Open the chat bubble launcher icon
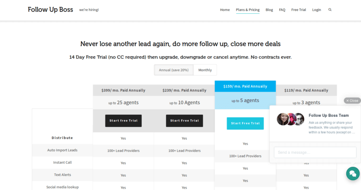Image resolution: width=361 pixels, height=190 pixels. point(352,174)
